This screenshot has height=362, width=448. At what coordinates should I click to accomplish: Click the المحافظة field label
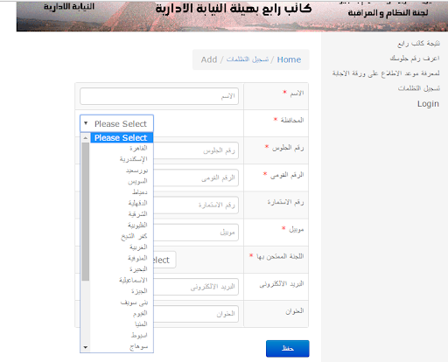pos(292,120)
